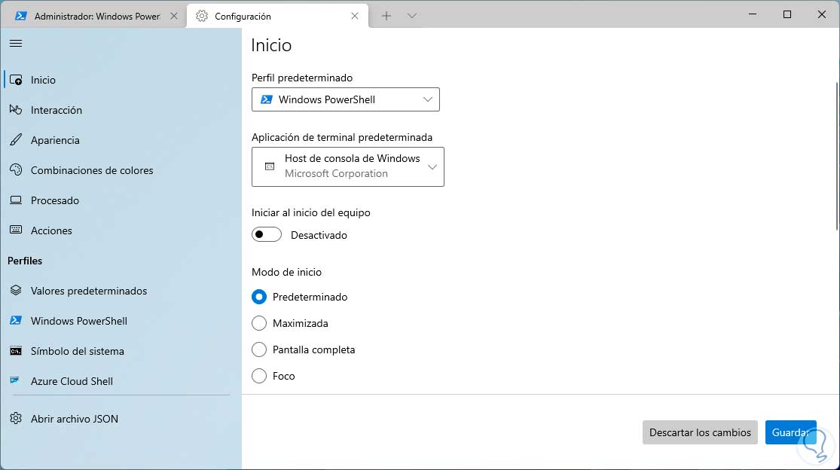Viewport: 840px width, 470px height.
Task: Click Descartar los cambios button
Action: (700, 432)
